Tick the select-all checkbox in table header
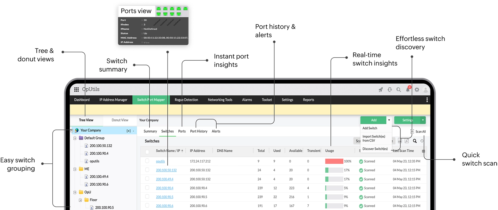Screen dimensions: 498x210 coord(147,152)
